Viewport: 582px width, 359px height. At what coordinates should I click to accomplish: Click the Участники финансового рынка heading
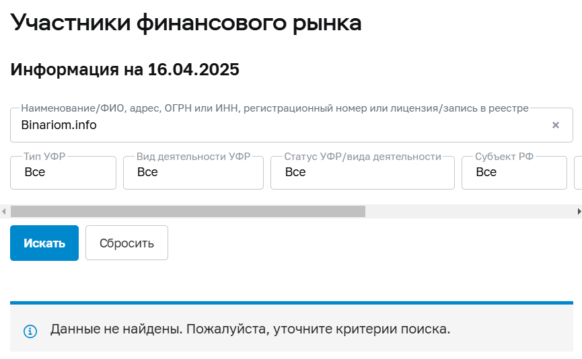coord(186,23)
